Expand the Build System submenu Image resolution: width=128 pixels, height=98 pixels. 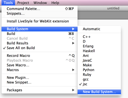point(39,29)
